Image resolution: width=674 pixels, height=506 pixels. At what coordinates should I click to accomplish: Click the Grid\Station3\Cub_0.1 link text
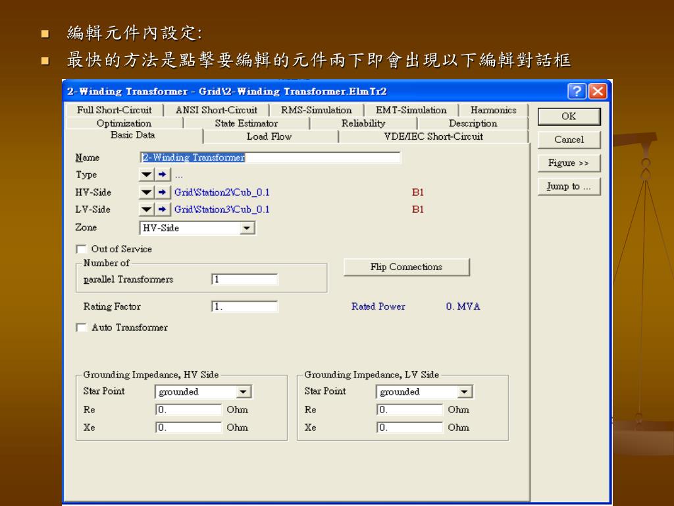[x=222, y=210]
